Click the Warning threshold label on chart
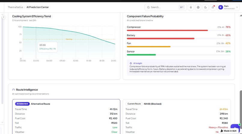The height and width of the screenshot is (134, 242). (69, 39)
